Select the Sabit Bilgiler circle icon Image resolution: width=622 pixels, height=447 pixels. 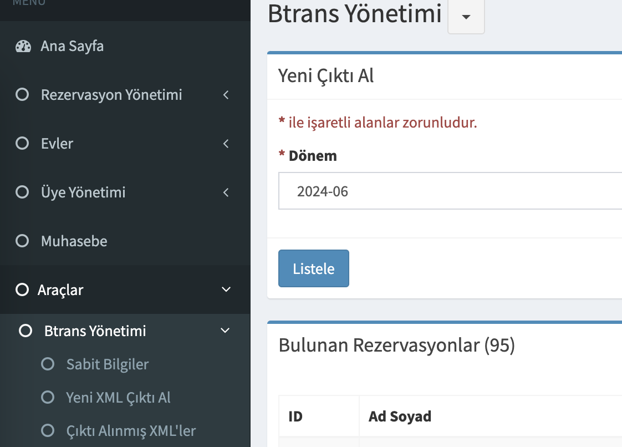click(x=48, y=364)
